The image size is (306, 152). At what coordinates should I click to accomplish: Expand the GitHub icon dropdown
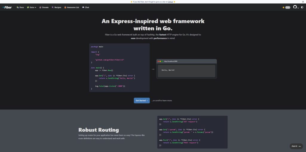[295, 7]
